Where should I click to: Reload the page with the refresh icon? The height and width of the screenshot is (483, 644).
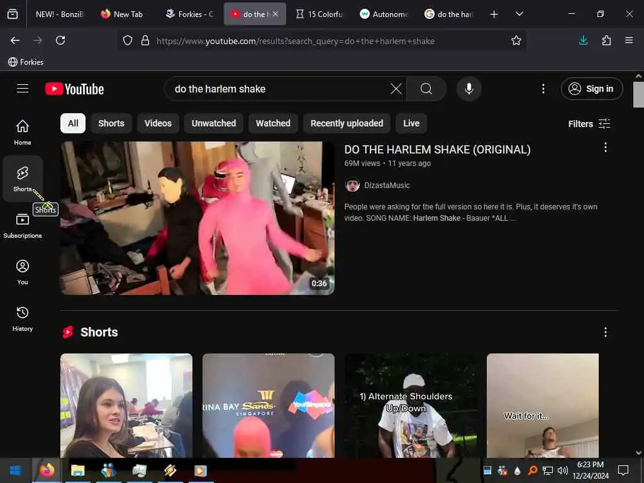(x=60, y=40)
